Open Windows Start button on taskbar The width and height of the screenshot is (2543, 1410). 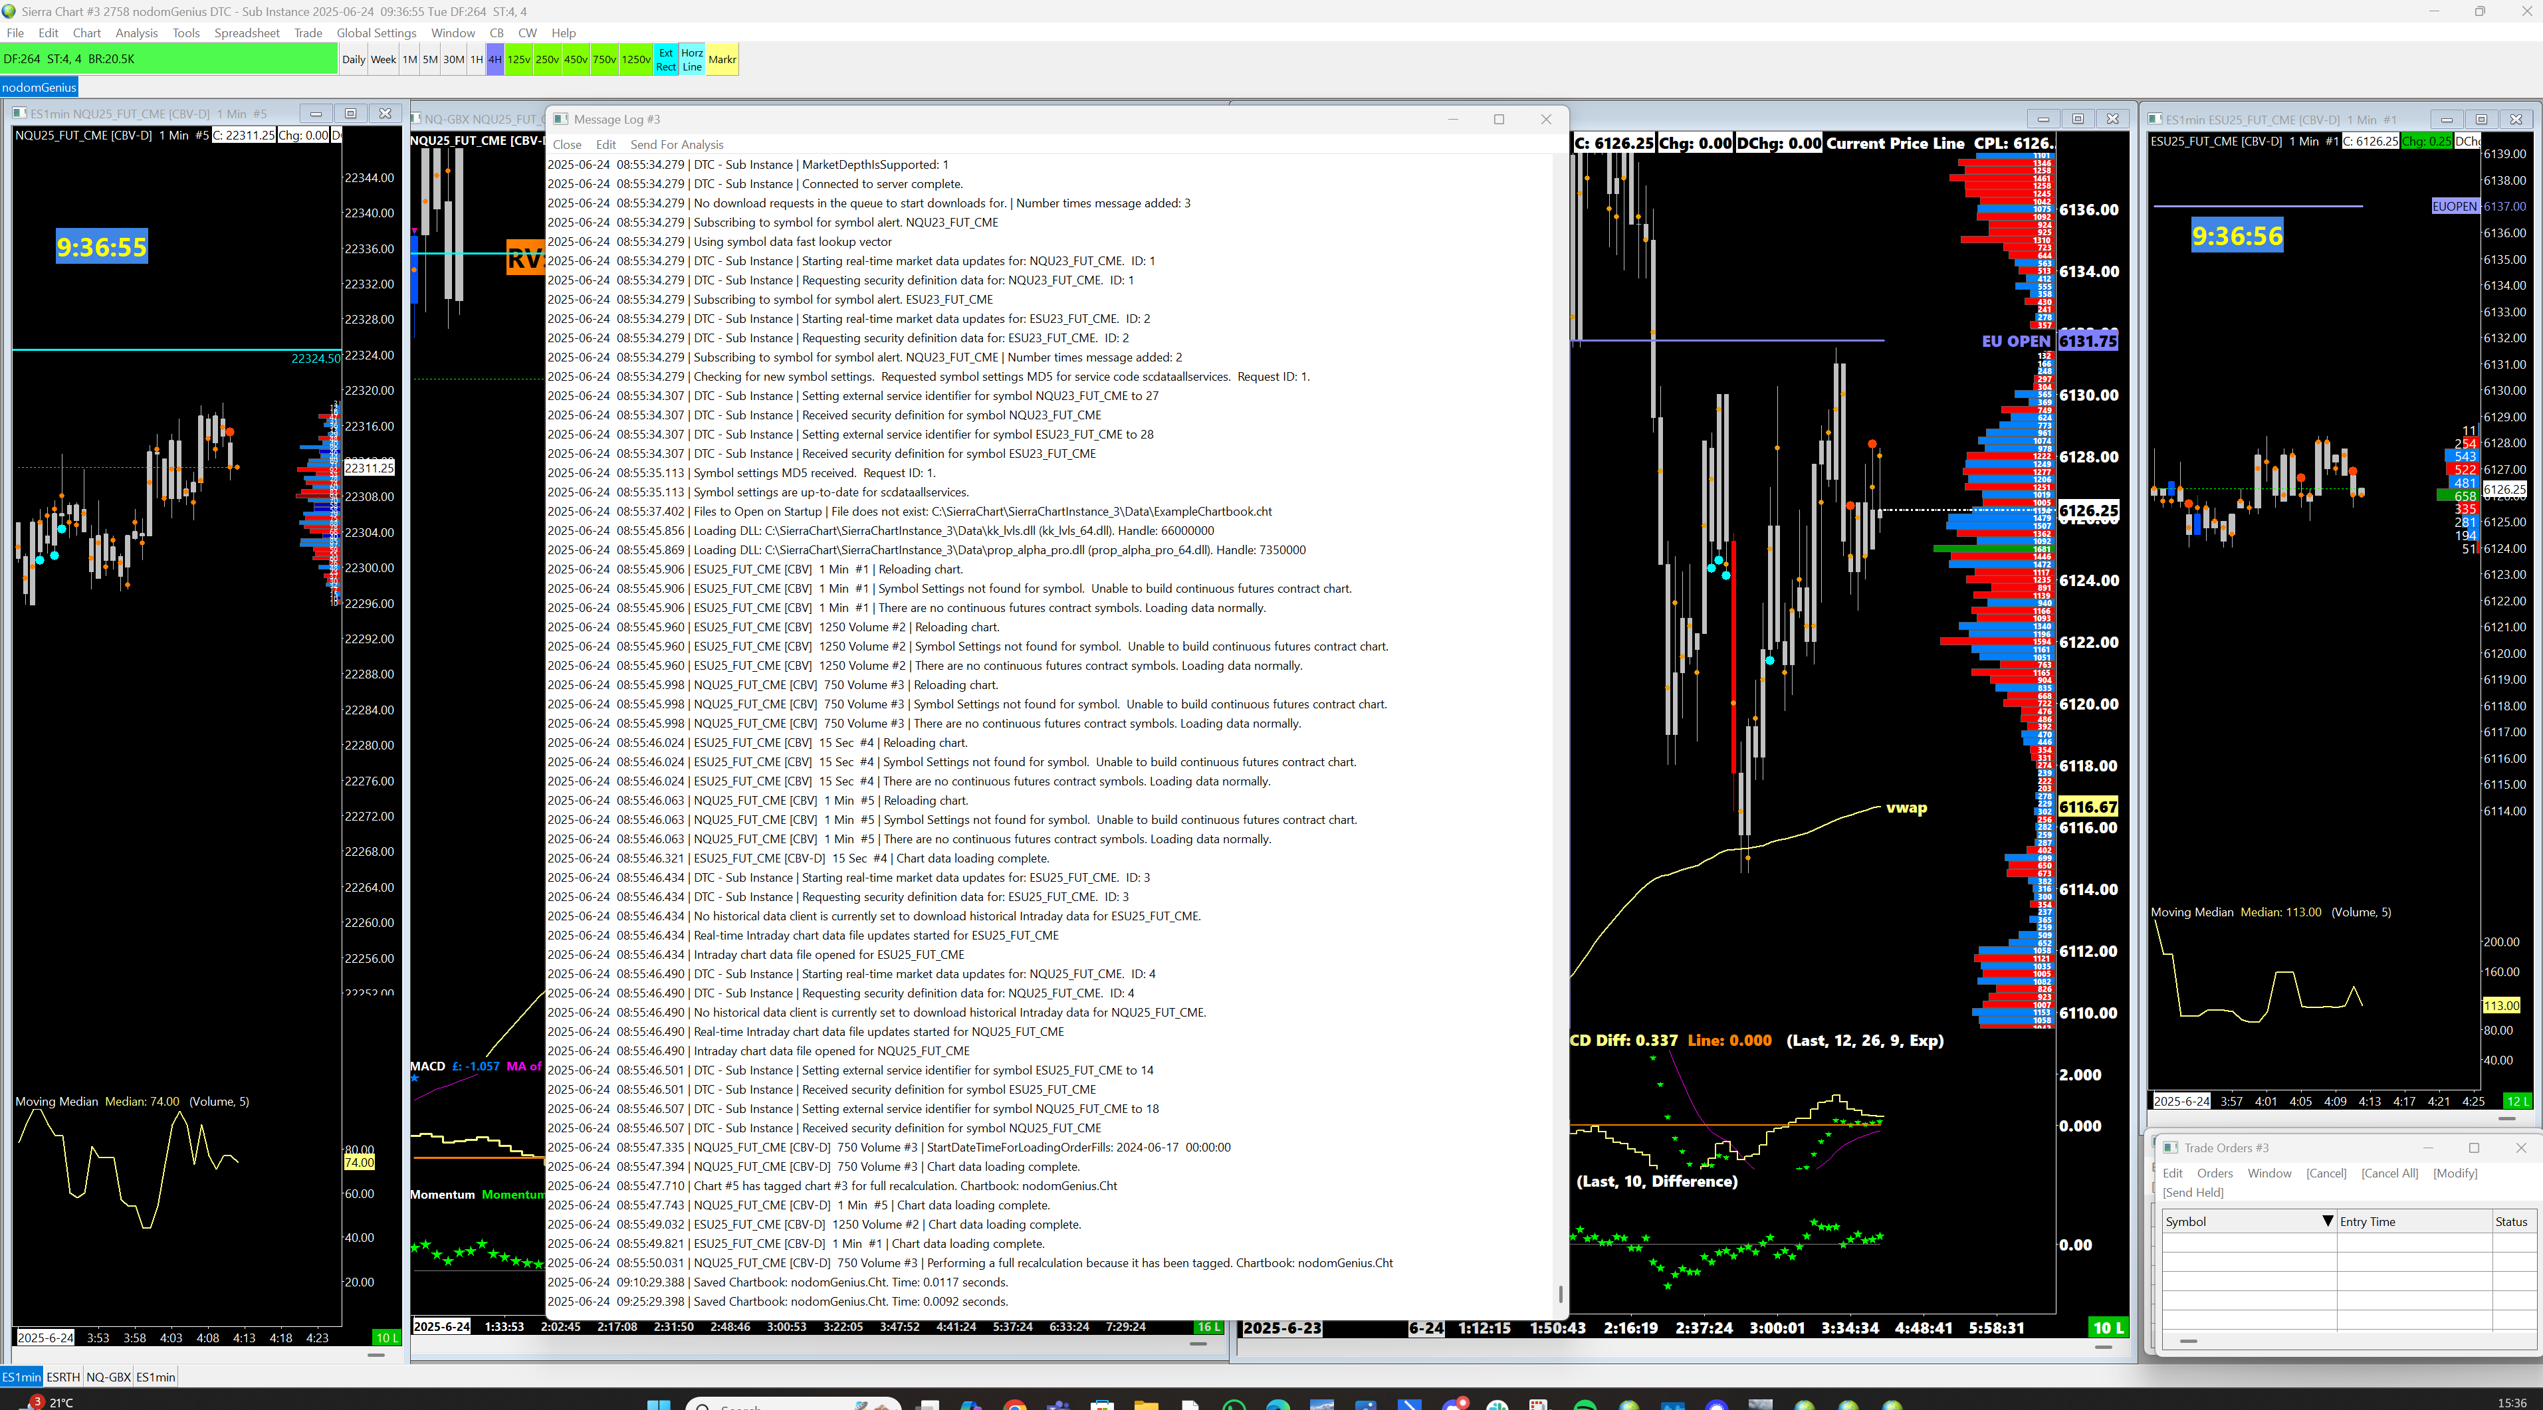tap(659, 1404)
